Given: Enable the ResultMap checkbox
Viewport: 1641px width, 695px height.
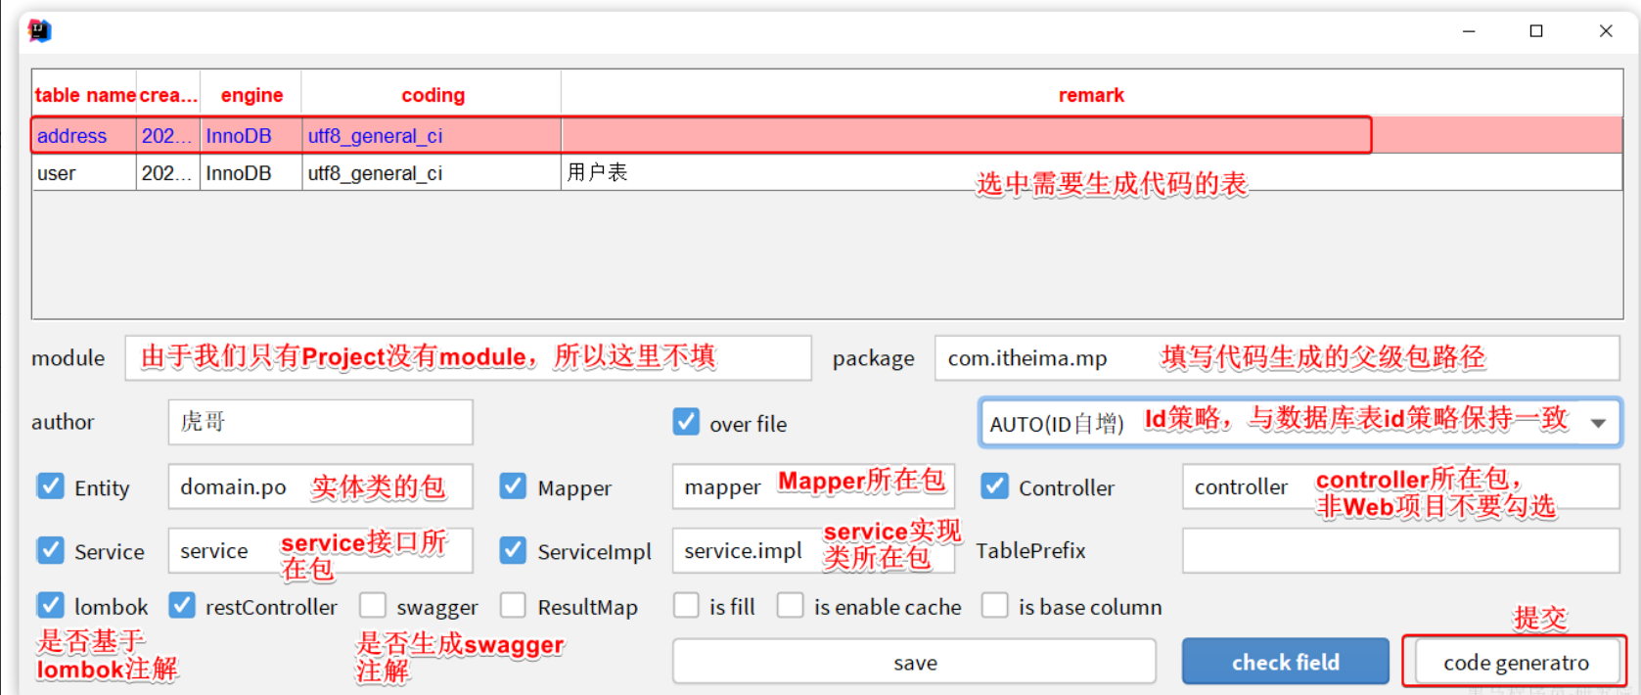Looking at the screenshot, I should 513,606.
